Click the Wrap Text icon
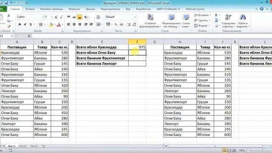The image size is (272, 153). click(98, 17)
